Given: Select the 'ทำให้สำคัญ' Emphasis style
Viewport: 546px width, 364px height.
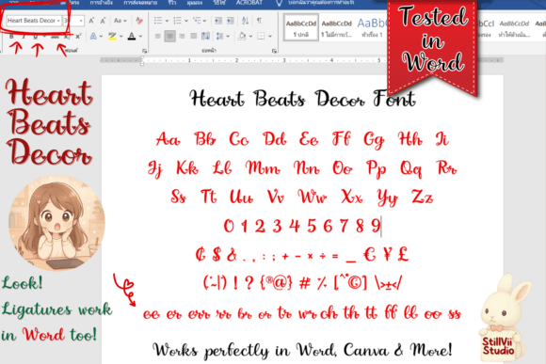Looking at the screenshot, I should pos(514,27).
